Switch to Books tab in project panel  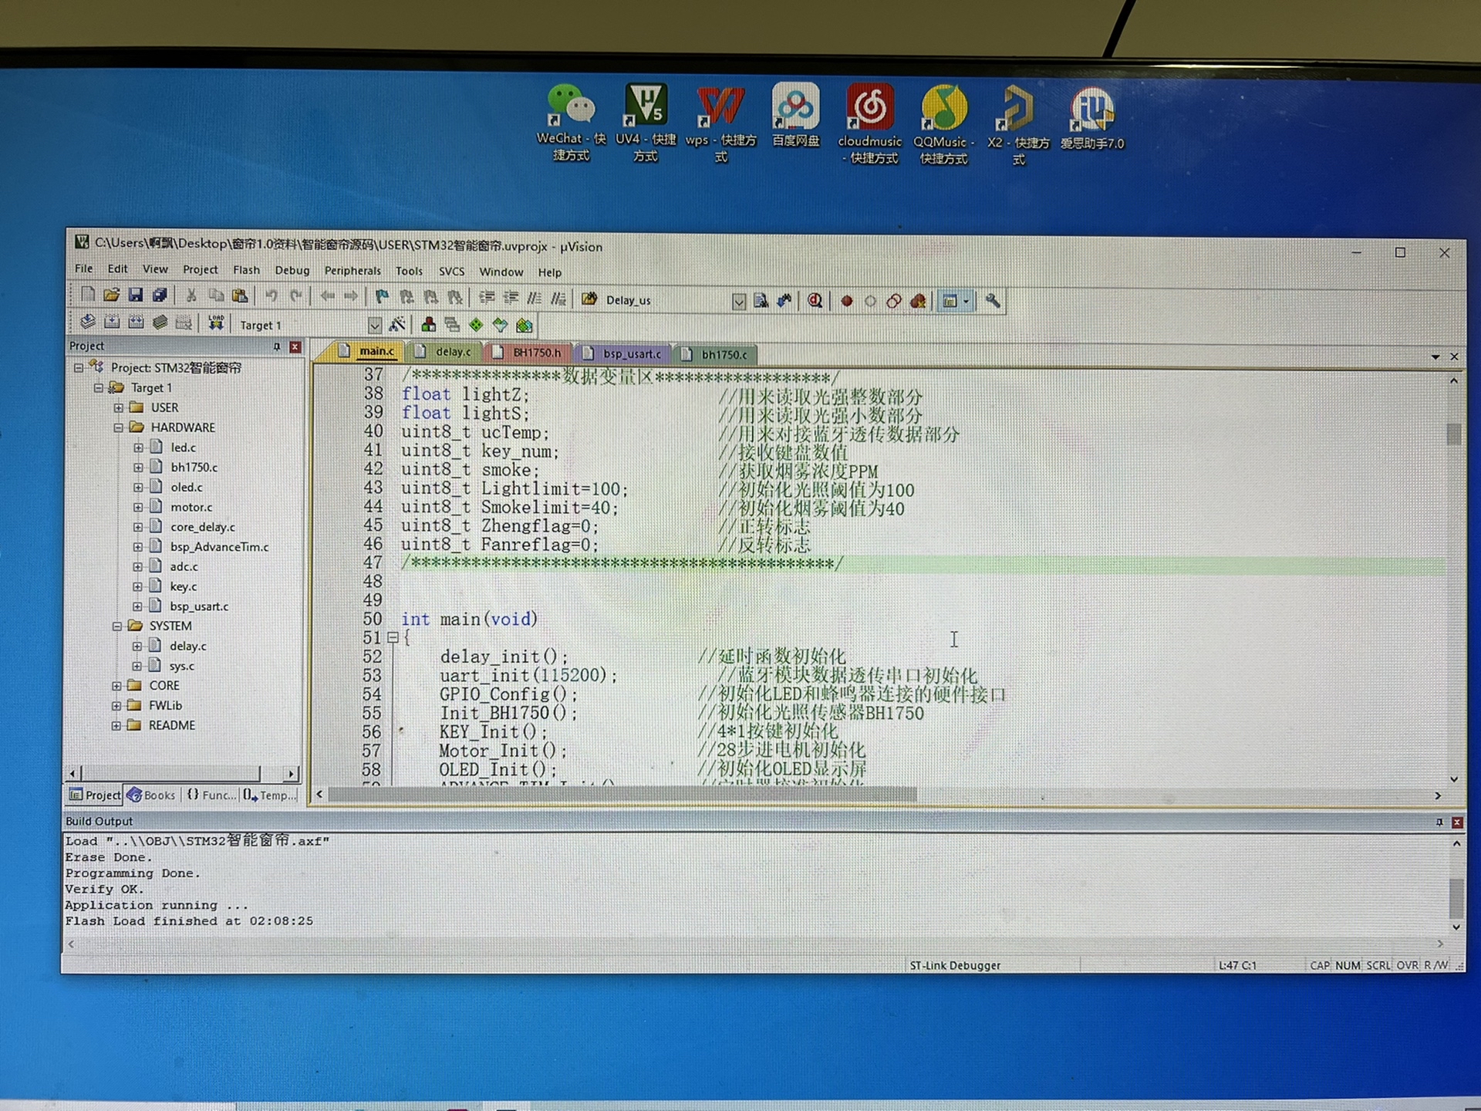tap(152, 795)
